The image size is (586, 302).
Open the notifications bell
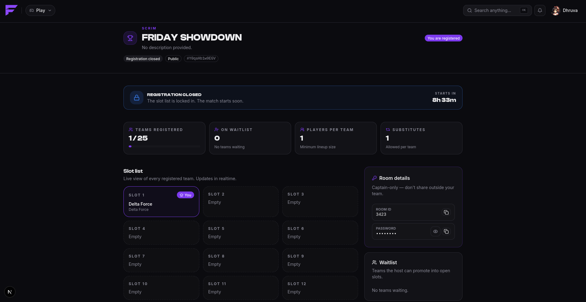click(540, 10)
